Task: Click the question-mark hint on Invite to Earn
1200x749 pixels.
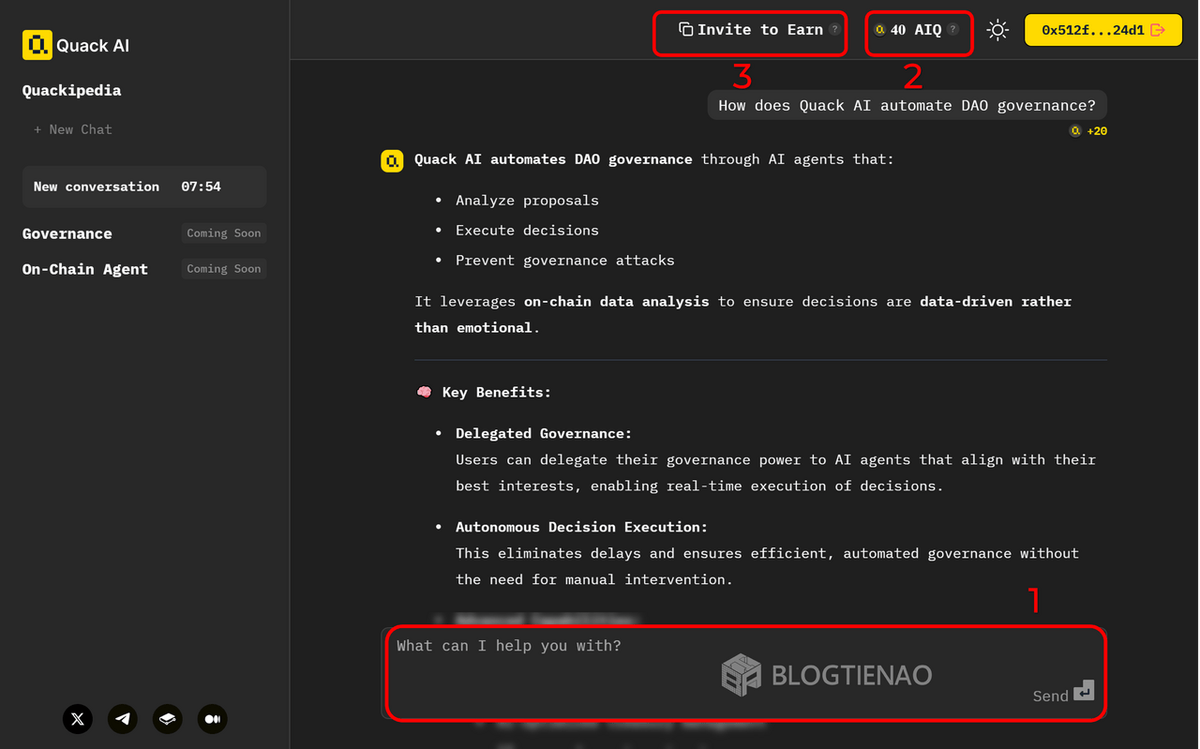Action: tap(834, 28)
